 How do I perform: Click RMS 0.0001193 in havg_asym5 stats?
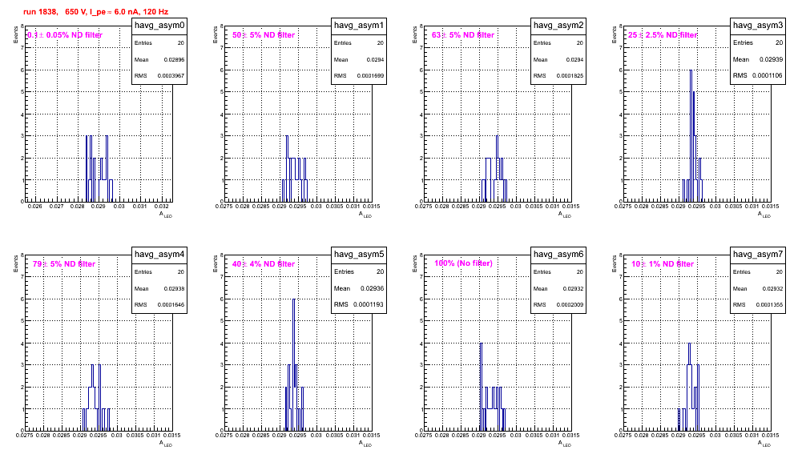click(359, 305)
